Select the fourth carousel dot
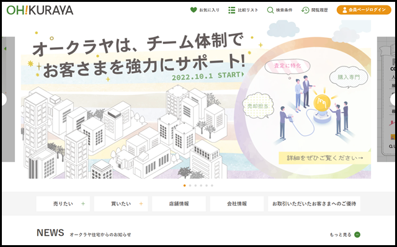The image size is (397, 247). (201, 186)
